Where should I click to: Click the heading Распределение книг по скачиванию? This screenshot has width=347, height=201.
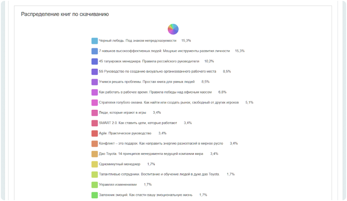point(65,14)
